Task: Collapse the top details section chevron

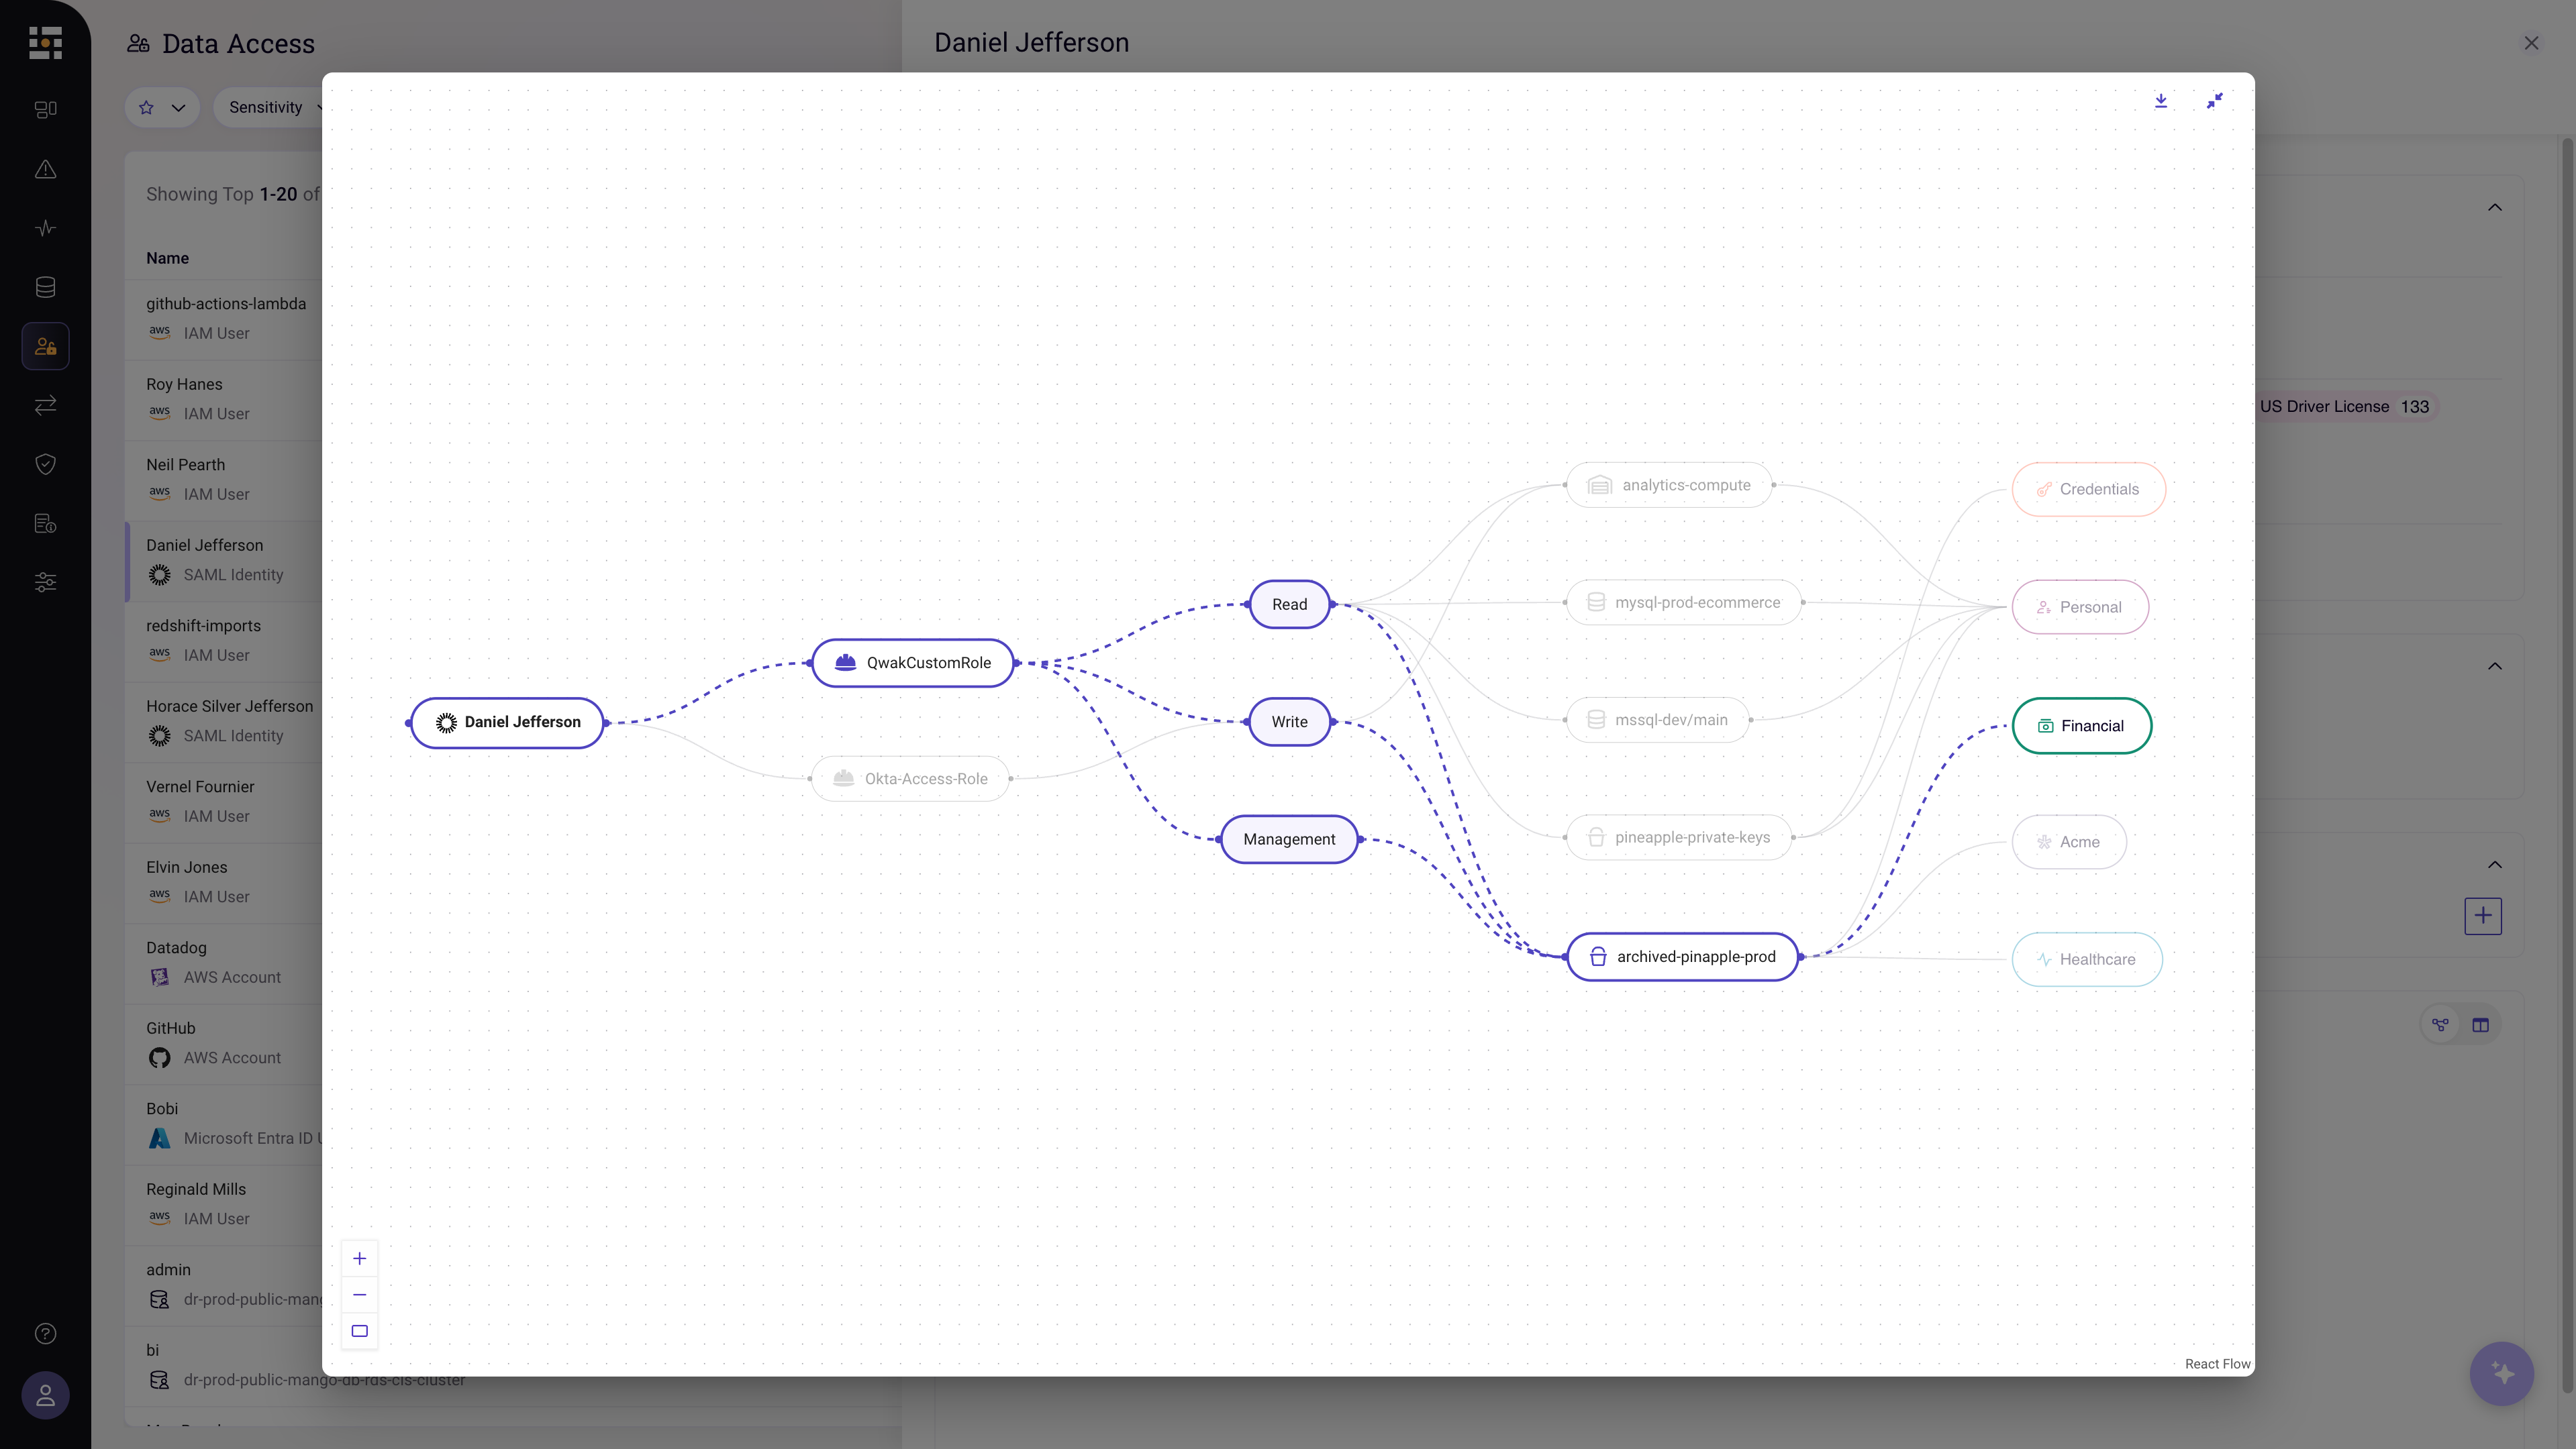Action: (x=2494, y=208)
